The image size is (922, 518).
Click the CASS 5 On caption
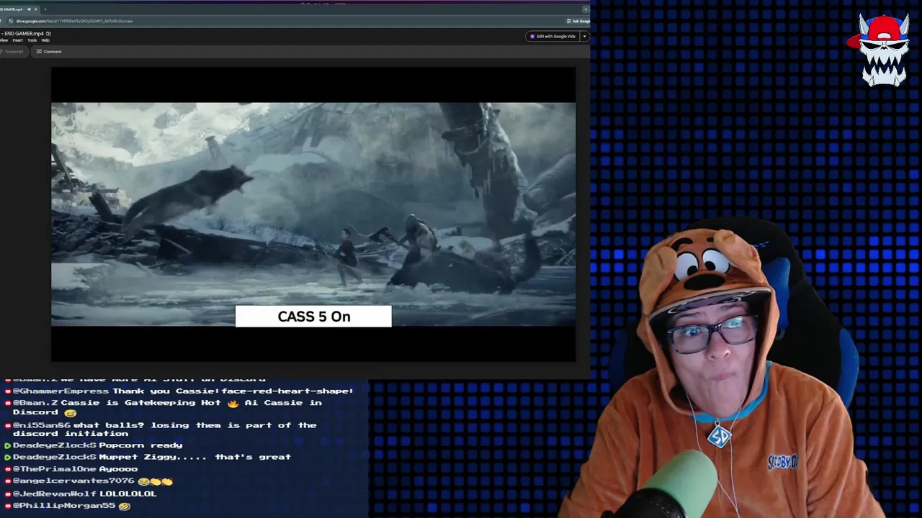[313, 317]
